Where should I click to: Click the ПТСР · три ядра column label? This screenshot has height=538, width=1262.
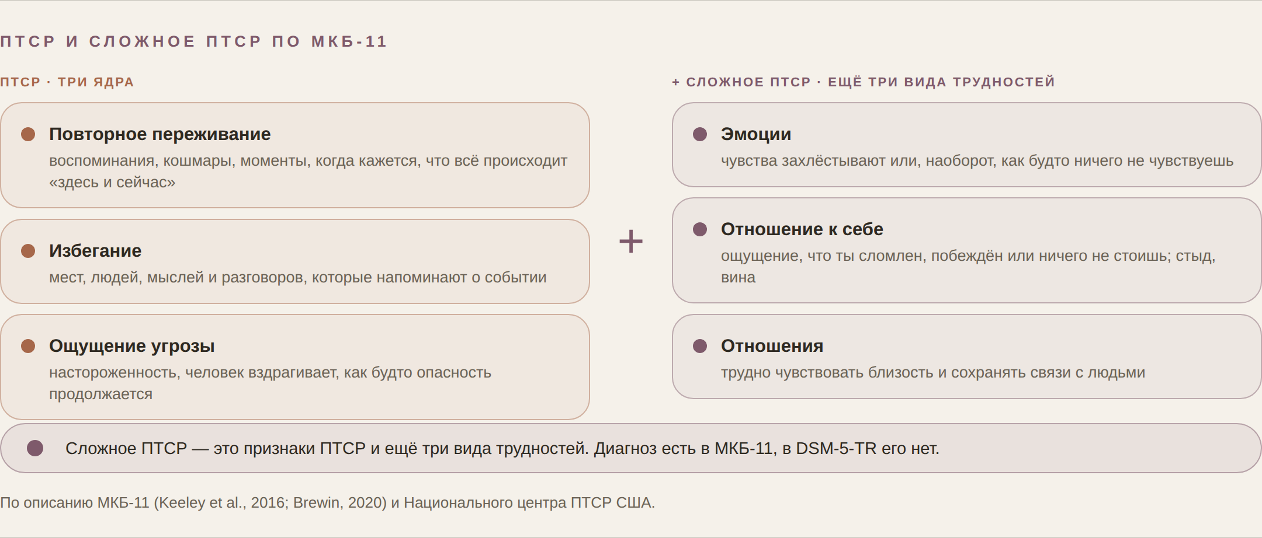(67, 82)
